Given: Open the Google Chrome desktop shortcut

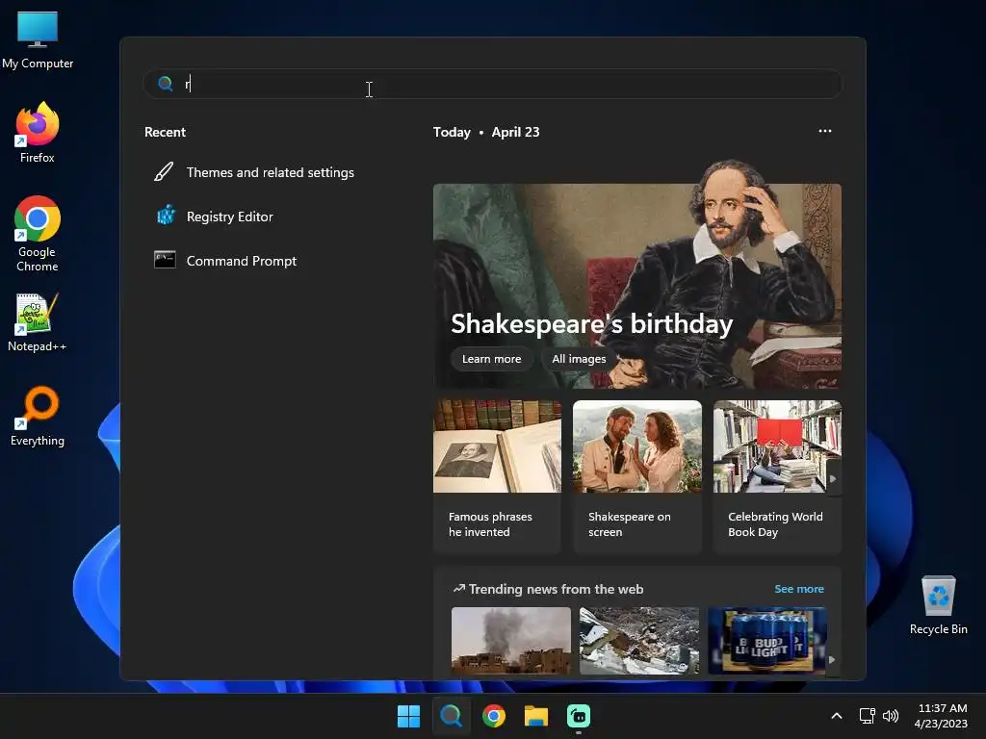Looking at the screenshot, I should pos(38,234).
